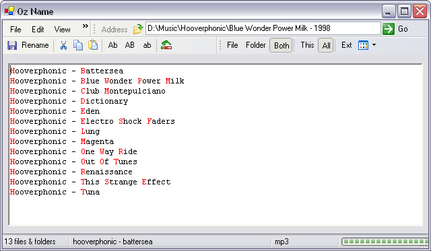
Task: Click line 'Hooverphonic - Lung'
Action: 55,131
